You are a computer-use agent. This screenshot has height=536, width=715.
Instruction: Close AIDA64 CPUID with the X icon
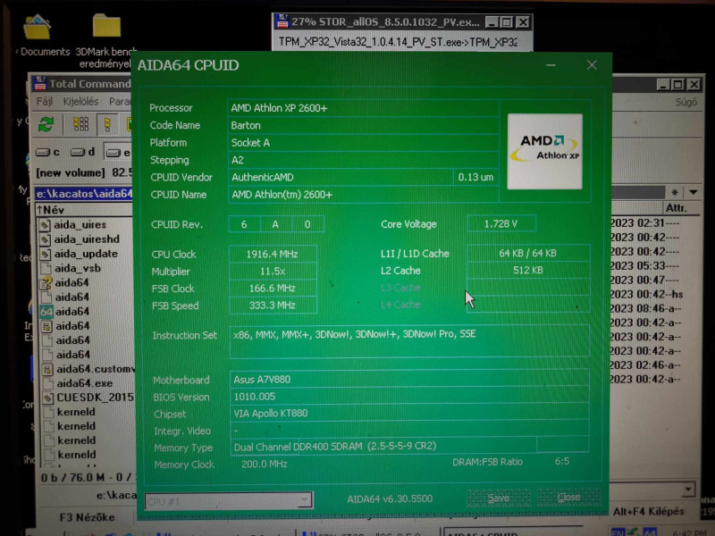(x=592, y=64)
